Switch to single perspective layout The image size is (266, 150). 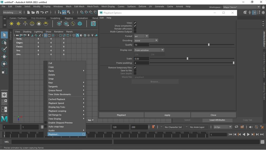pyautogui.click(x=4, y=95)
